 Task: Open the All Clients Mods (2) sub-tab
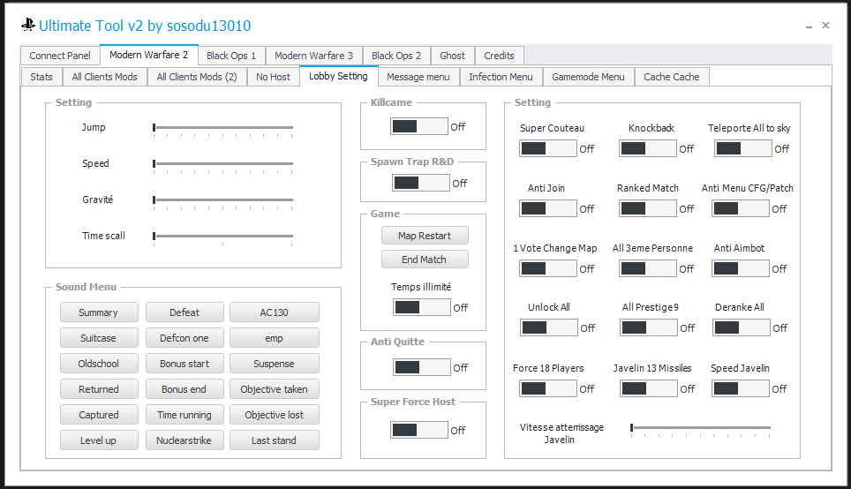coord(197,77)
